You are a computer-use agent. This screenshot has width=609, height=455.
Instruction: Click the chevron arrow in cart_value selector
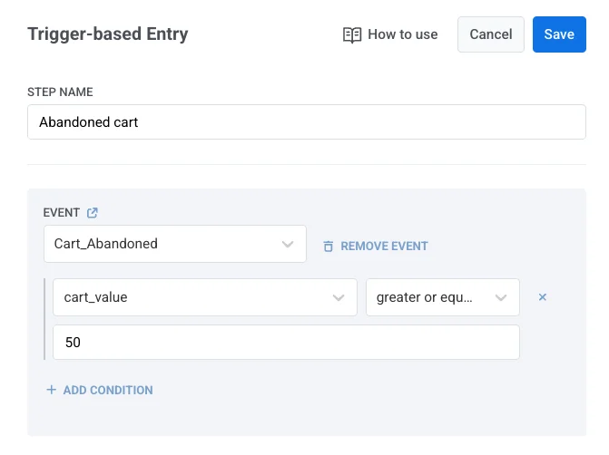pos(339,297)
